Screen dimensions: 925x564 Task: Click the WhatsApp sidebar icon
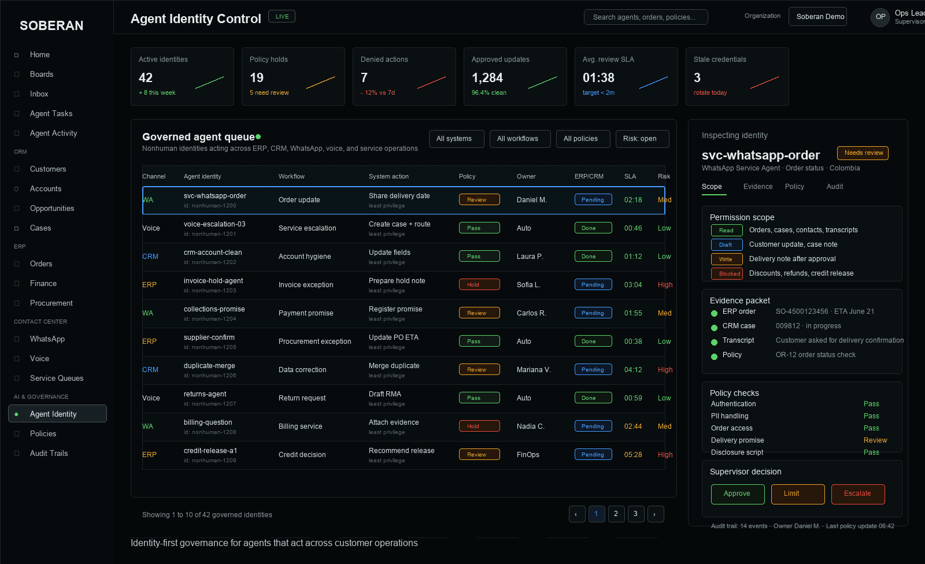tap(17, 339)
